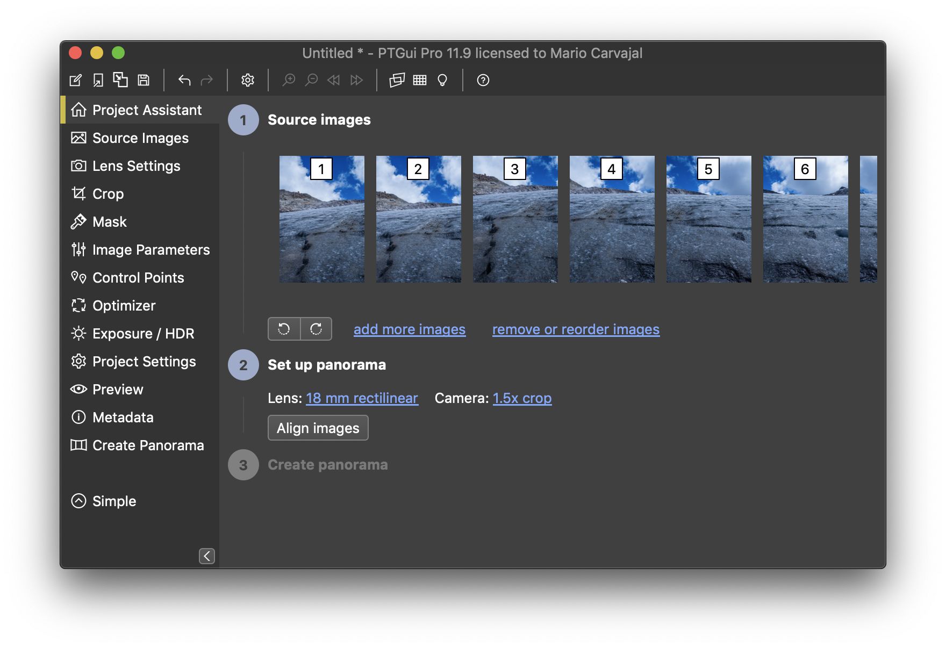Open the Image Parameters tab

pos(140,250)
